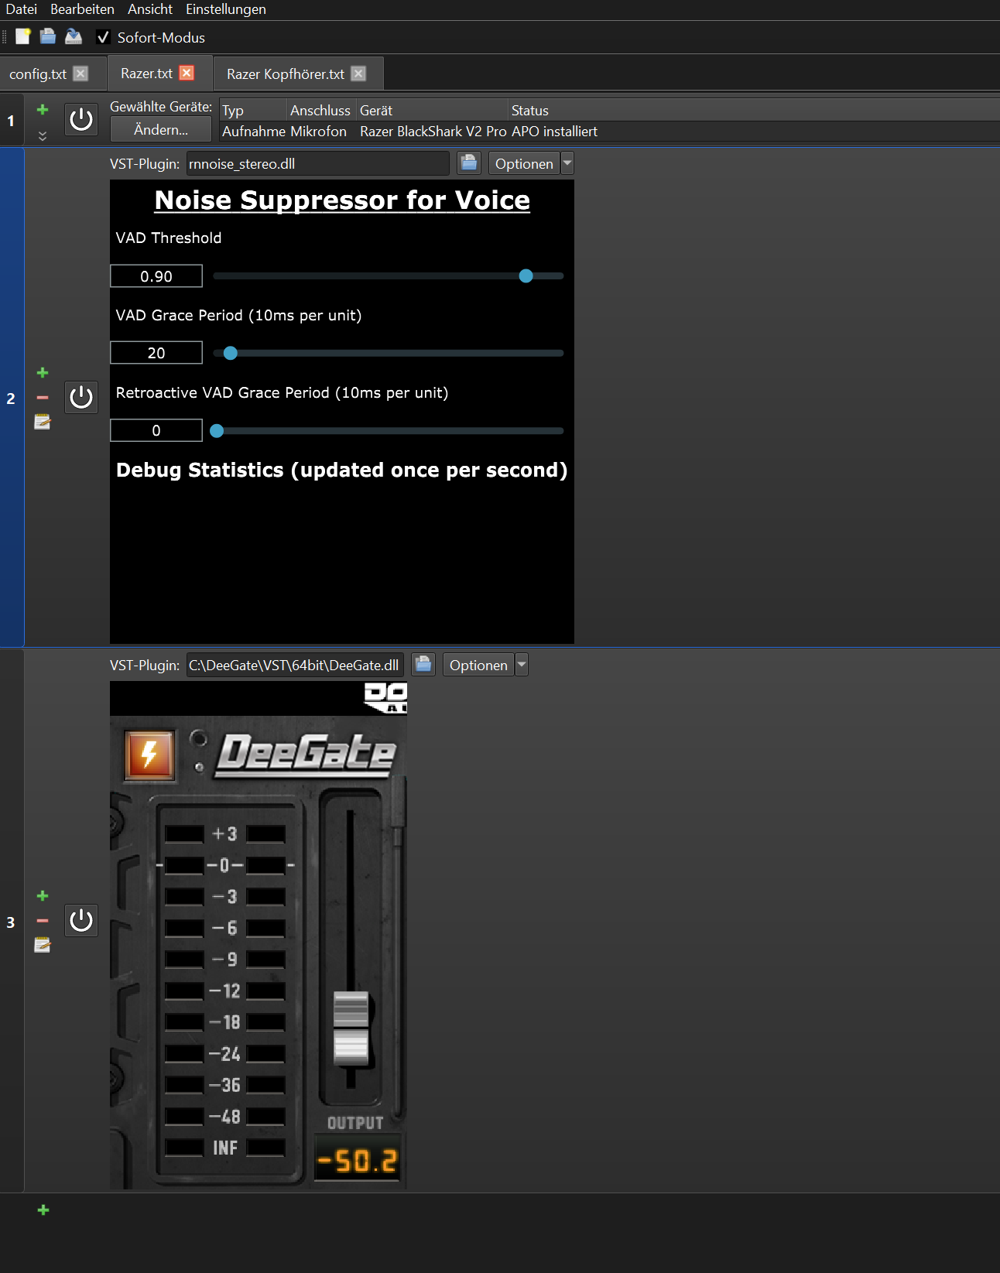Click the Noise Suppressor for Voice title
The width and height of the screenshot is (1000, 1273).
click(x=342, y=200)
